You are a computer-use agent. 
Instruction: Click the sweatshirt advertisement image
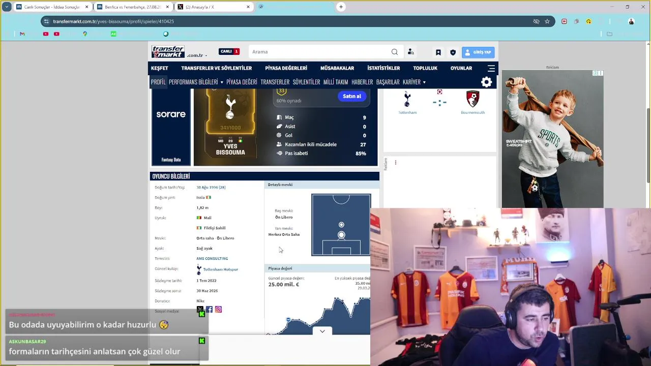click(x=553, y=139)
